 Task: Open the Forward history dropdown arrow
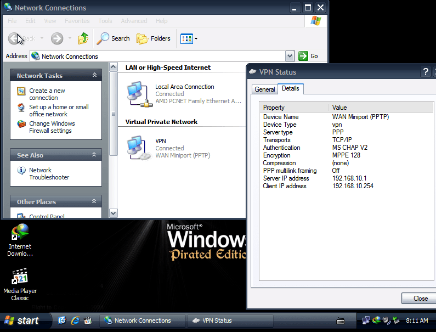tap(70, 38)
